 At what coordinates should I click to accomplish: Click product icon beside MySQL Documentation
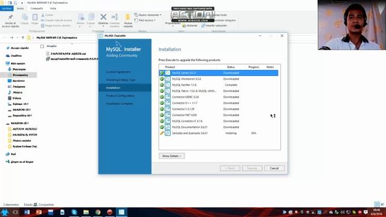(168, 127)
